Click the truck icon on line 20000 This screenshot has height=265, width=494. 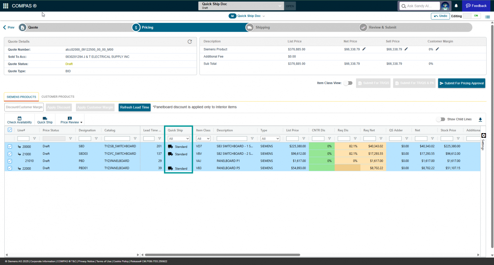(x=170, y=146)
